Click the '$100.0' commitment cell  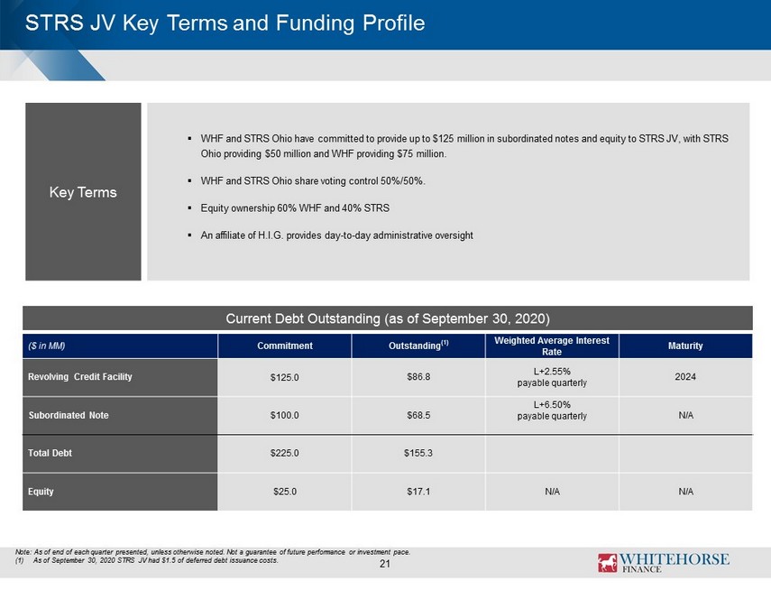coord(285,415)
